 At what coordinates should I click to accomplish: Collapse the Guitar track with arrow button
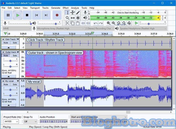[x=9, y=76]
